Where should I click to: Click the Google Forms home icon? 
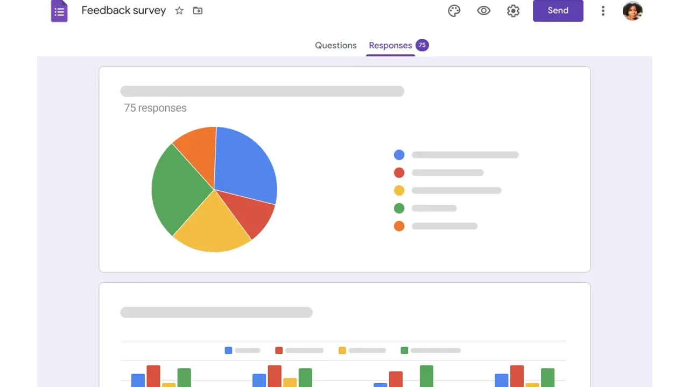pyautogui.click(x=59, y=11)
